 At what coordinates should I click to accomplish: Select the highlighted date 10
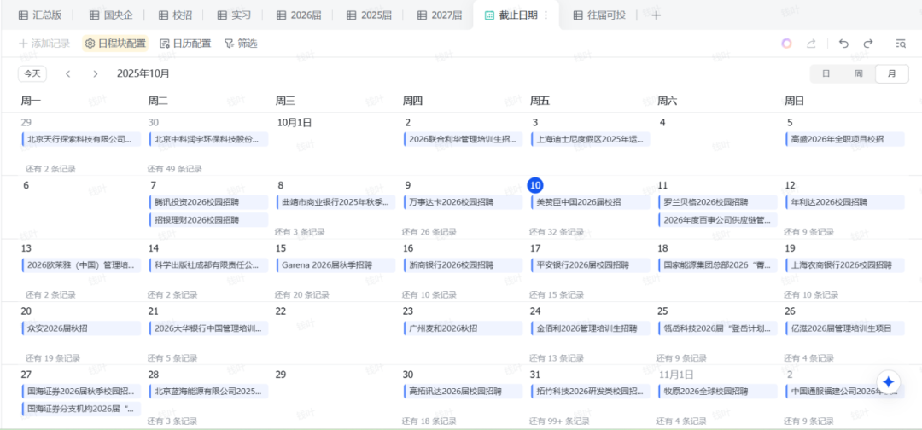(x=535, y=185)
